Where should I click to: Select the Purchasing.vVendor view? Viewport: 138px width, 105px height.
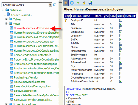26,77
